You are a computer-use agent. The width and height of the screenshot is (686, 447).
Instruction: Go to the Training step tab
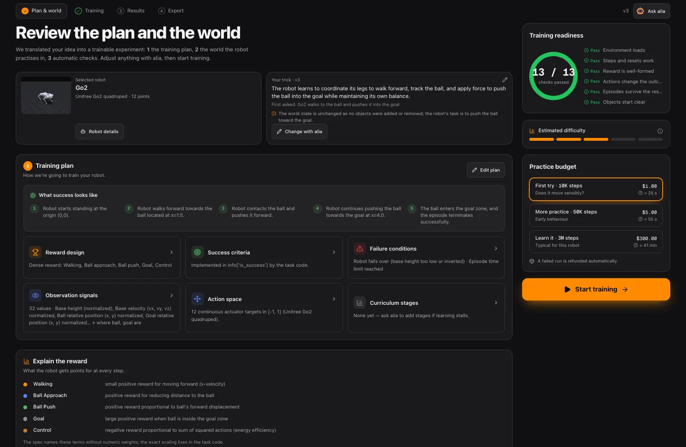click(x=90, y=11)
